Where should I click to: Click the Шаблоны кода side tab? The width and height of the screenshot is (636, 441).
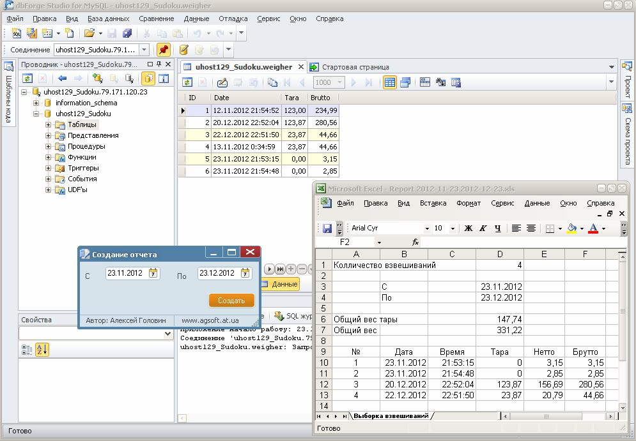pyautogui.click(x=8, y=93)
